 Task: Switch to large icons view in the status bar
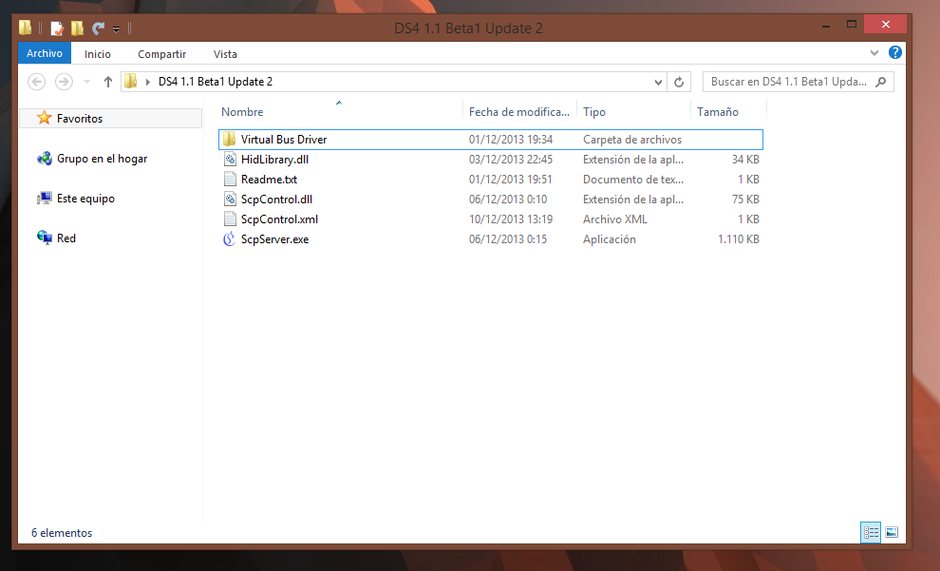click(892, 532)
